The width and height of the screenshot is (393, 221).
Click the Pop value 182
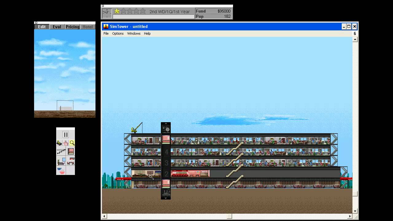[227, 16]
